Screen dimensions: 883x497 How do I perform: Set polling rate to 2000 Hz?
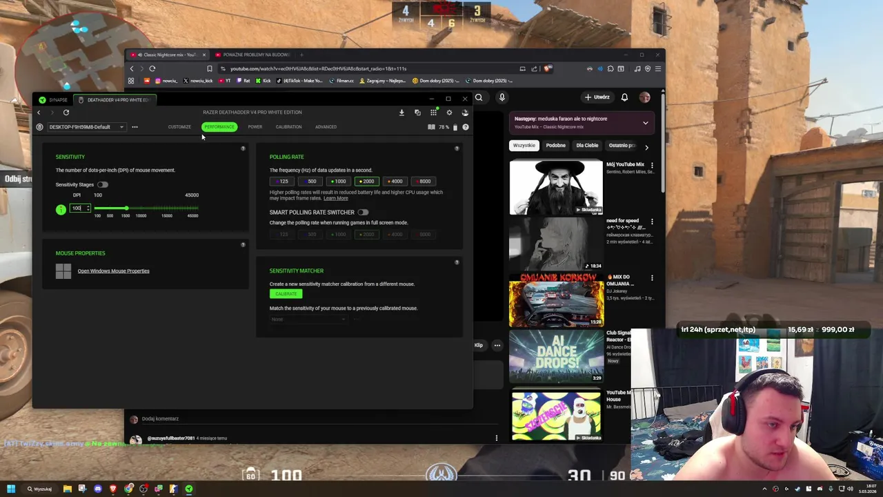click(368, 182)
